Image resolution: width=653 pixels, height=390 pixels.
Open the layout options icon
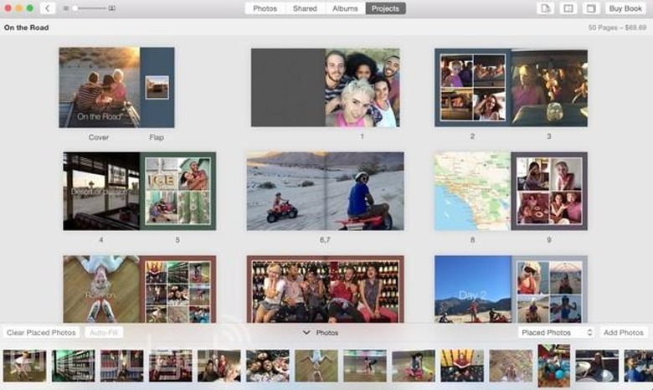tap(568, 8)
